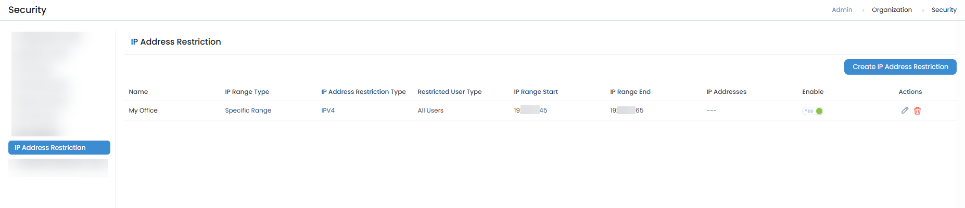Viewport: 965px width, 208px height.
Task: Click the Specific Range cell
Action: point(248,110)
